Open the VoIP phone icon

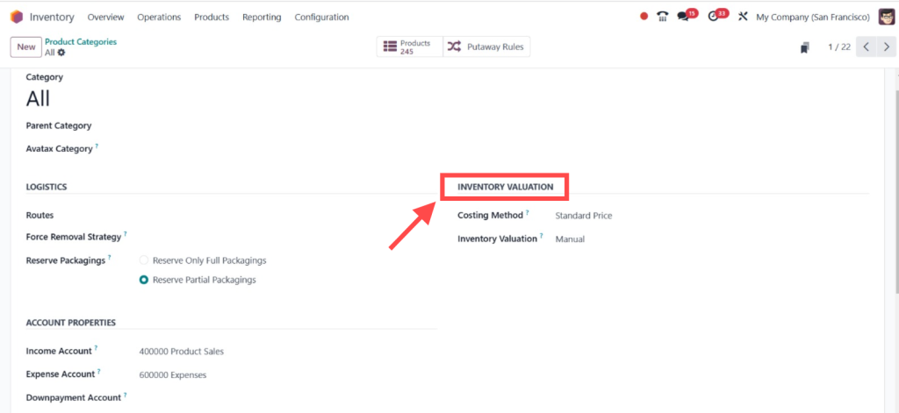pos(663,17)
